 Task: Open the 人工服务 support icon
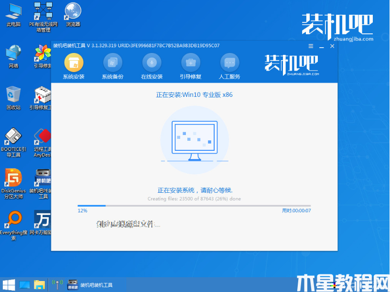pos(229,63)
